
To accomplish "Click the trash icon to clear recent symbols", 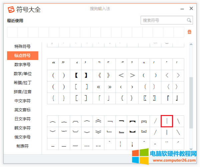I will pyautogui.click(x=189, y=32).
